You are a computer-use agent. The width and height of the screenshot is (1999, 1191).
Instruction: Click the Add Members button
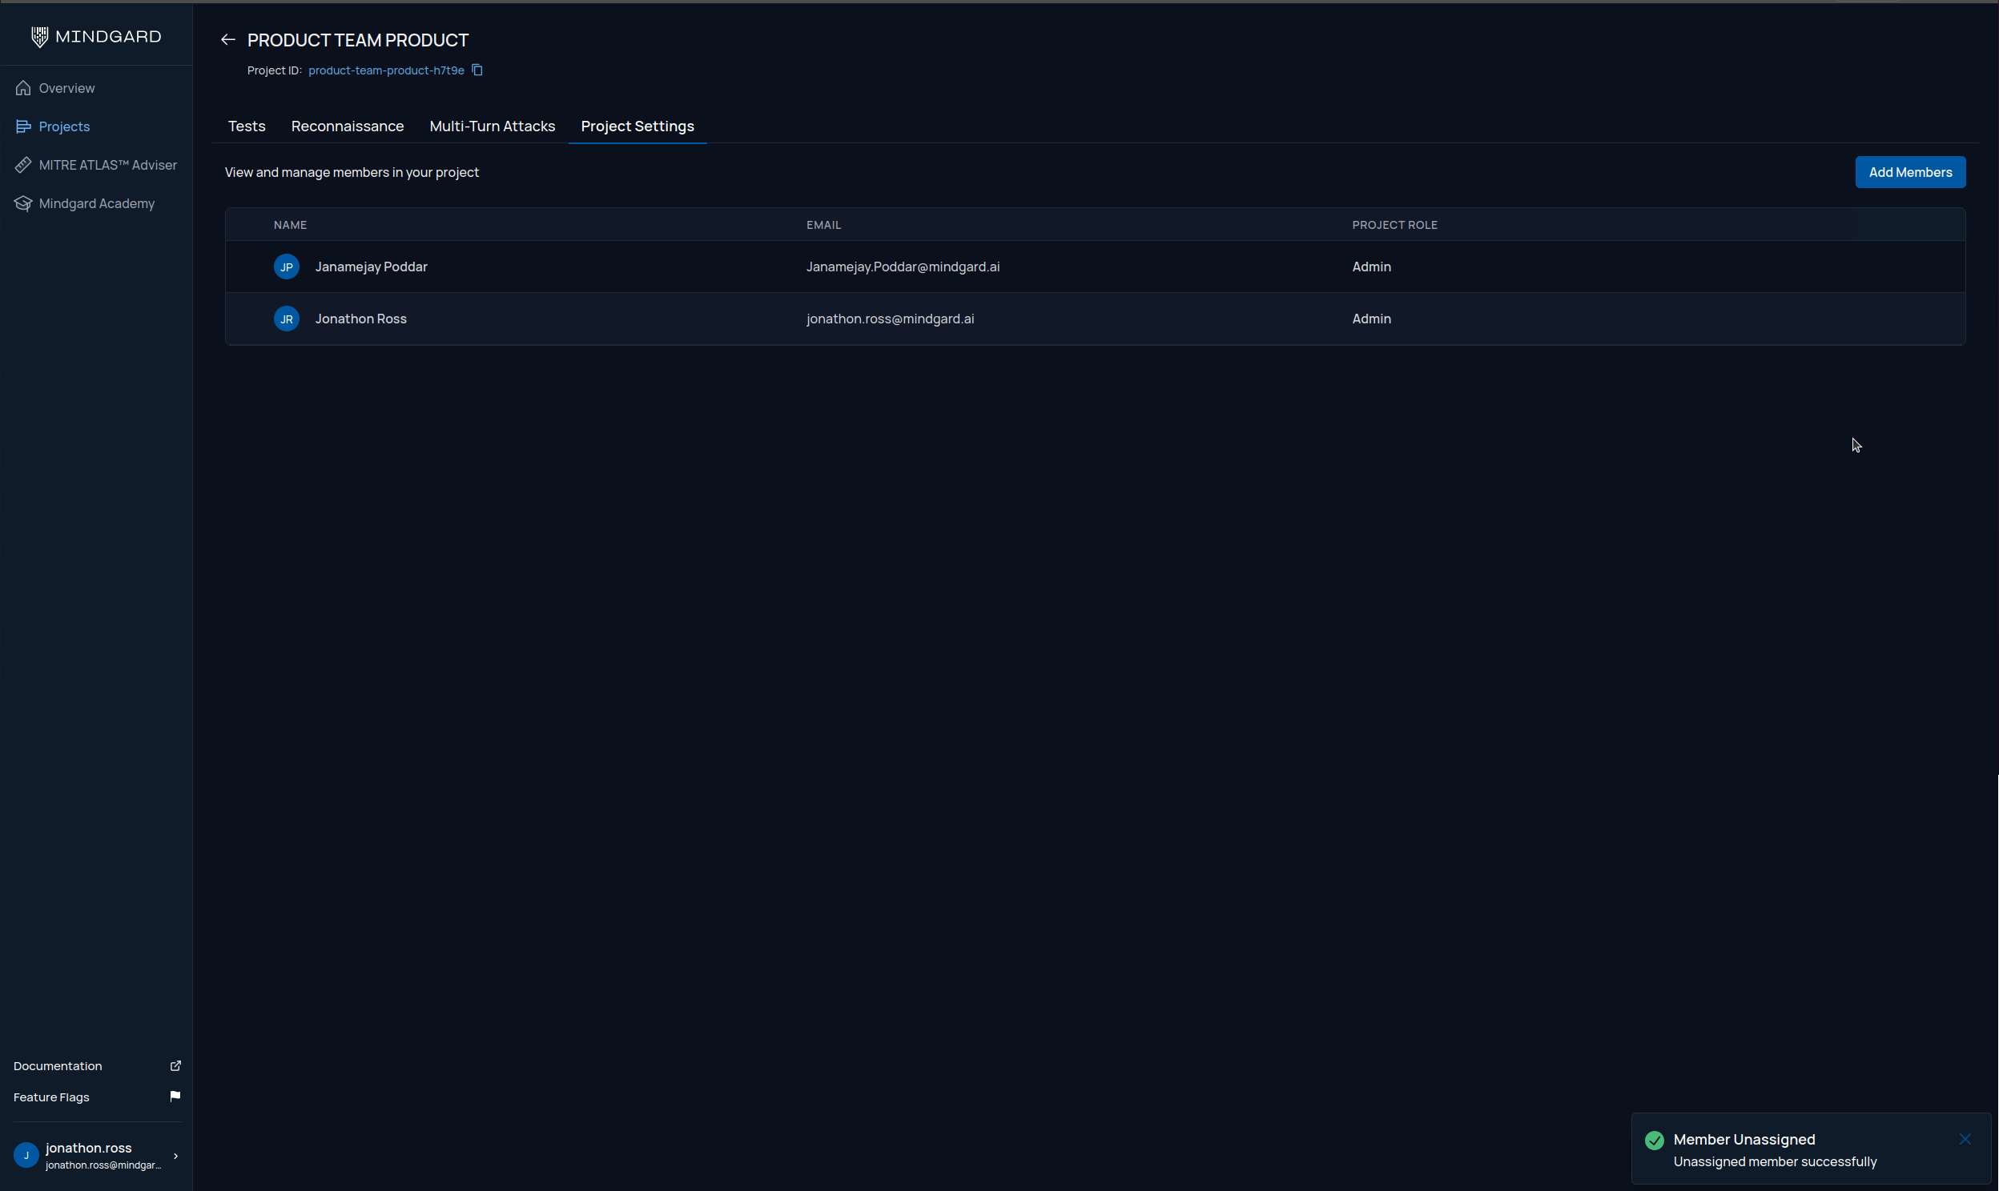tap(1909, 173)
